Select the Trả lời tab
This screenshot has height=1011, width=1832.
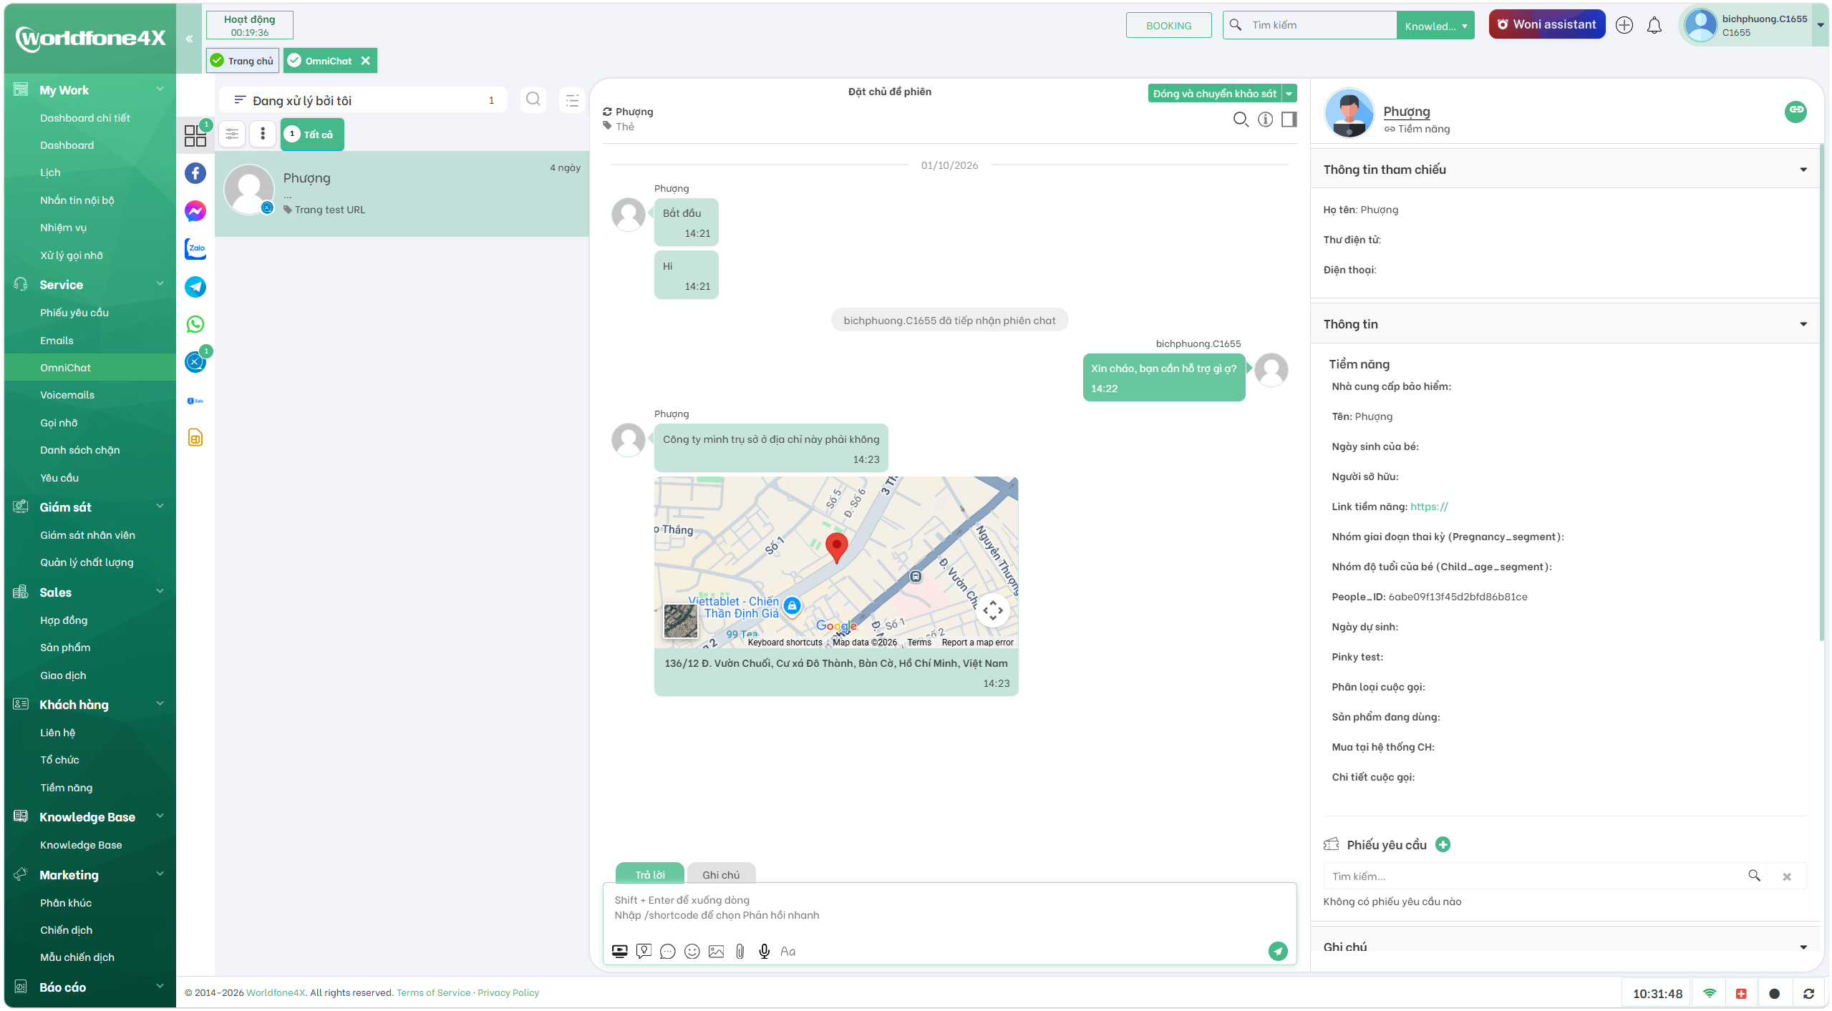click(650, 874)
